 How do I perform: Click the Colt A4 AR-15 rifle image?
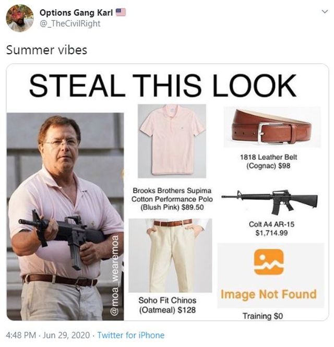270,201
